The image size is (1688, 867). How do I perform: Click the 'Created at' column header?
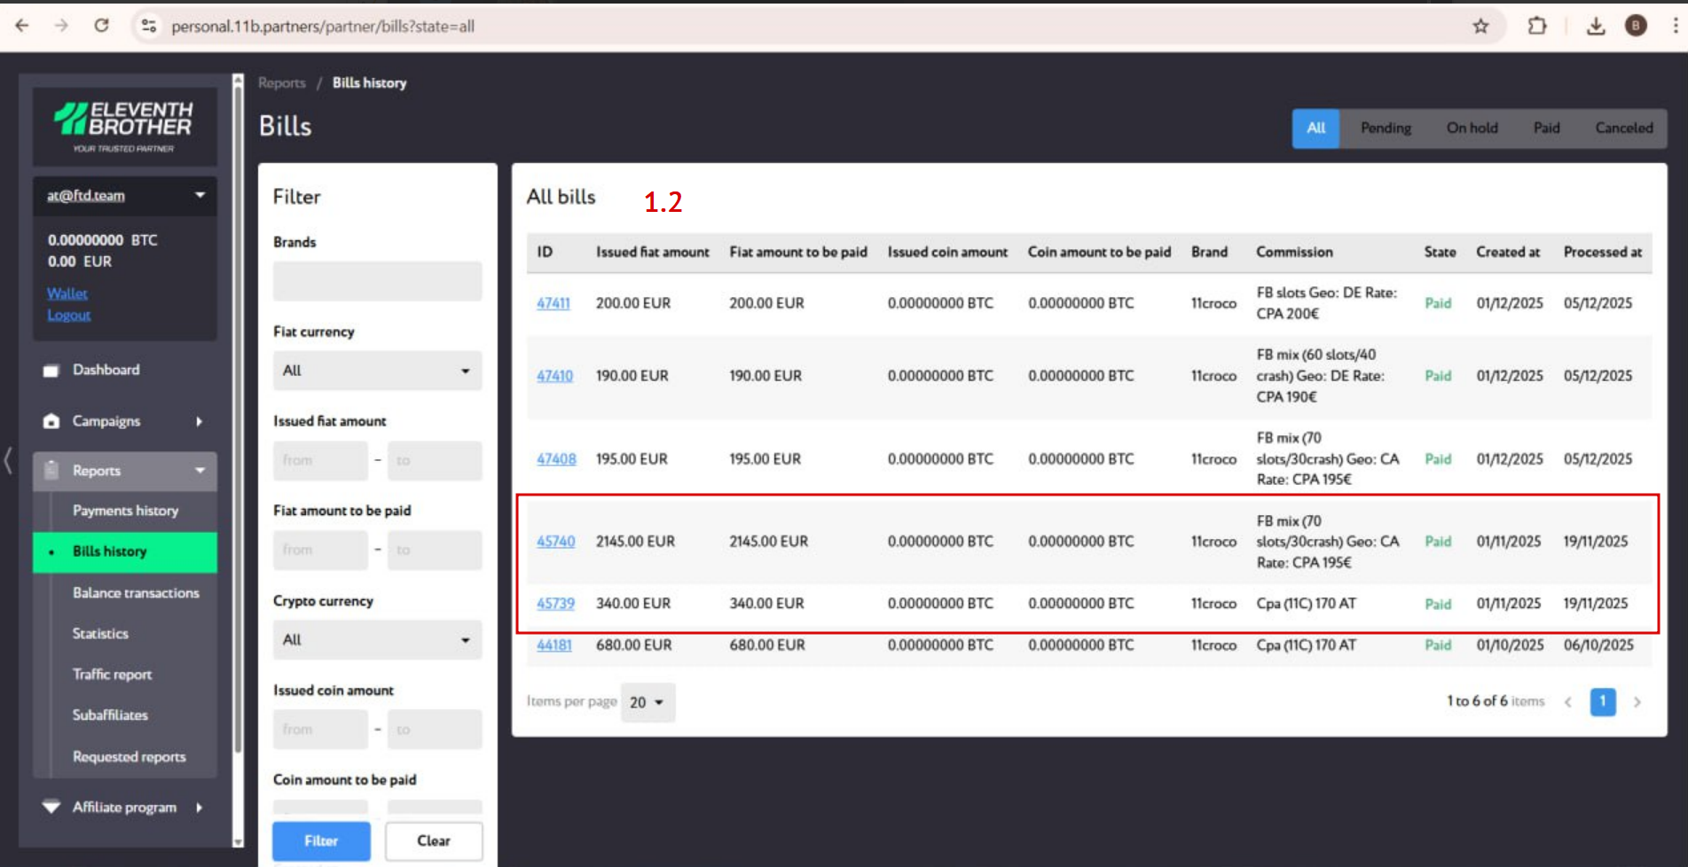(x=1508, y=252)
